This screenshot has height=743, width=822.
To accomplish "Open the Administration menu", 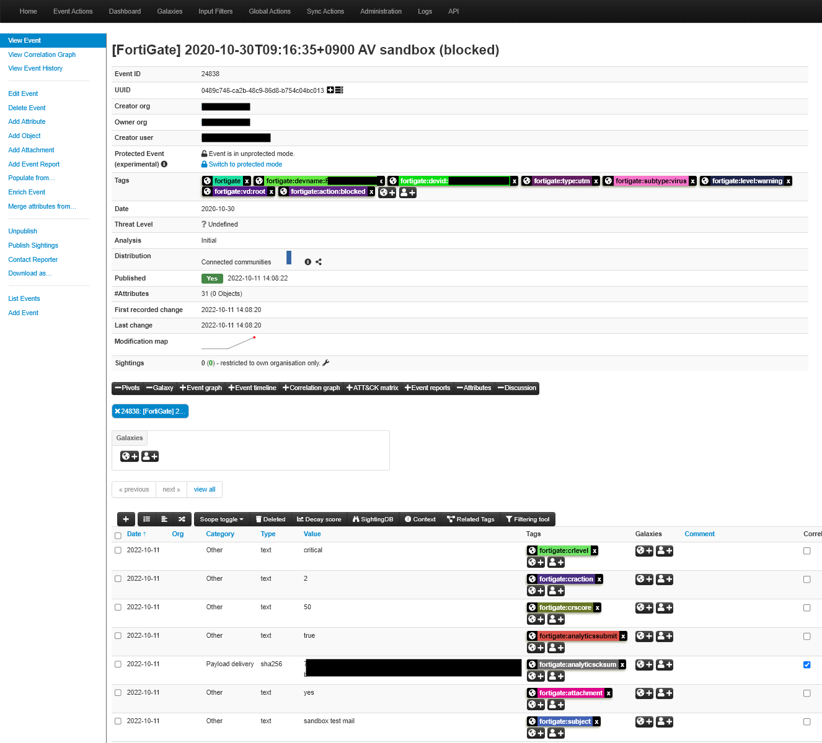I will [381, 11].
